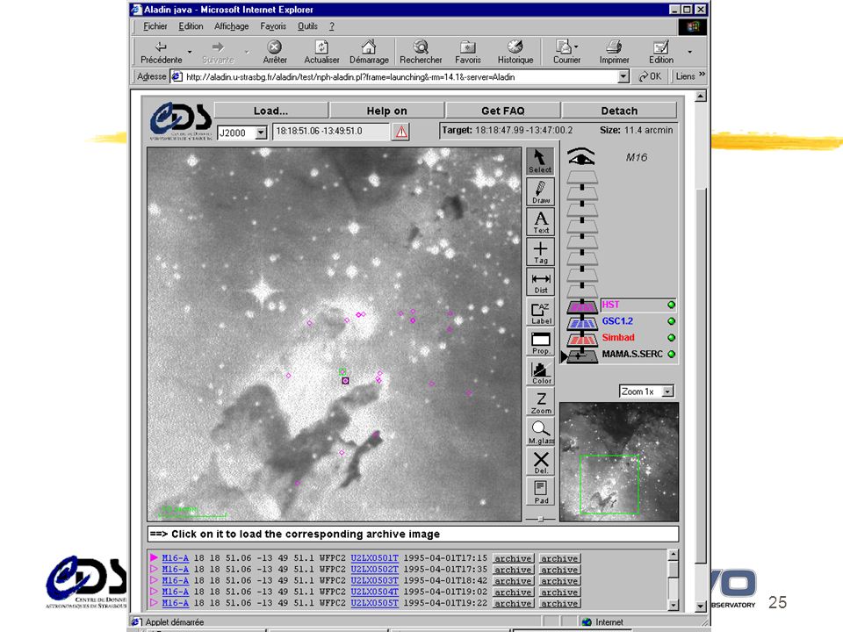Image resolution: width=843 pixels, height=632 pixels.
Task: Open the Historique history button
Action: [x=515, y=53]
